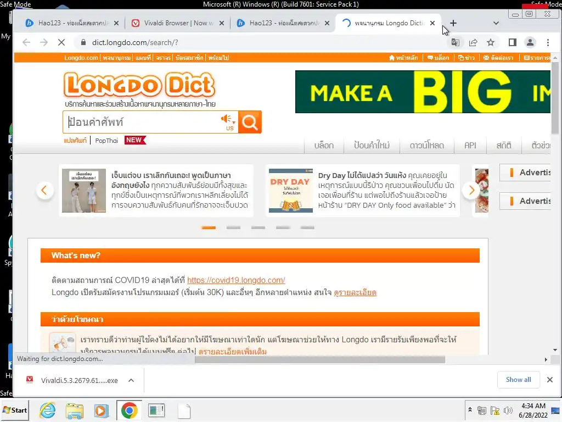View site security lock info
562x422 pixels.
(83, 42)
